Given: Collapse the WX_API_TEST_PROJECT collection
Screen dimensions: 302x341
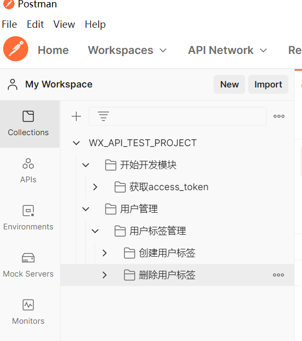Looking at the screenshot, I should (x=76, y=143).
